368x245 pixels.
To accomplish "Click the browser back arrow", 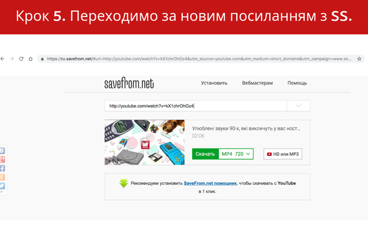I will [2, 59].
